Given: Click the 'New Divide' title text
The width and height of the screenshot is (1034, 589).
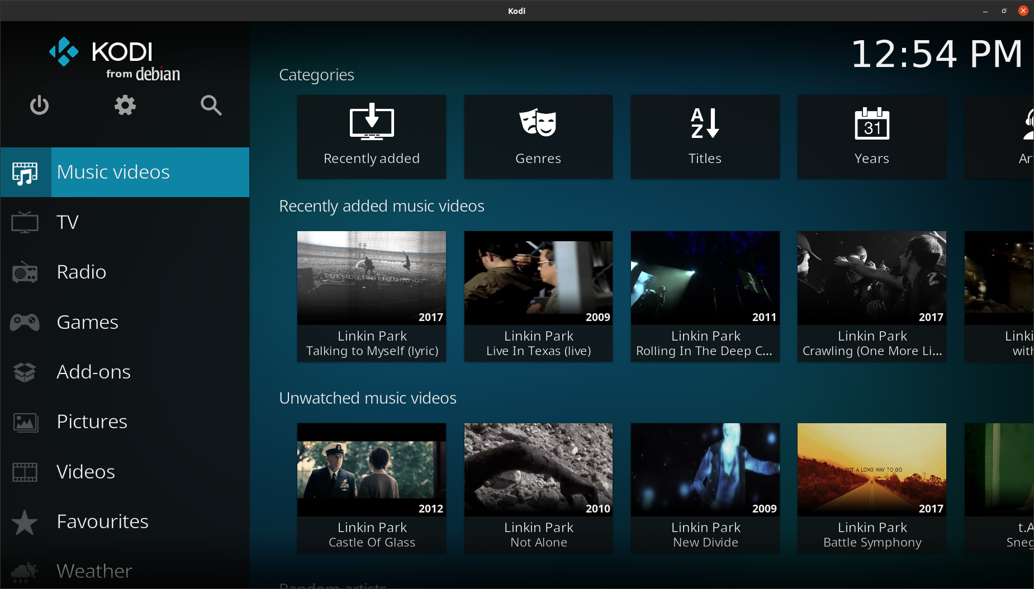Looking at the screenshot, I should (706, 543).
